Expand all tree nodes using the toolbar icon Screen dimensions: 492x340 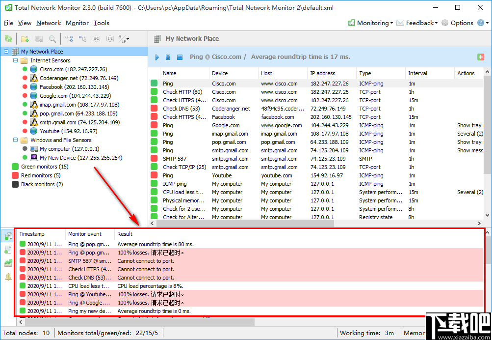(x=69, y=39)
